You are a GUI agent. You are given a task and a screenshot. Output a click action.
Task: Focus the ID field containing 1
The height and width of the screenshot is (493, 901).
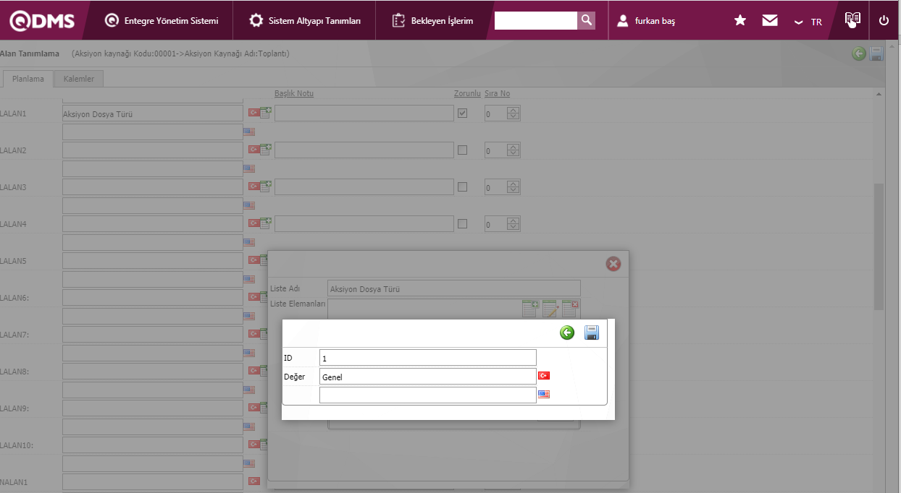pyautogui.click(x=427, y=358)
